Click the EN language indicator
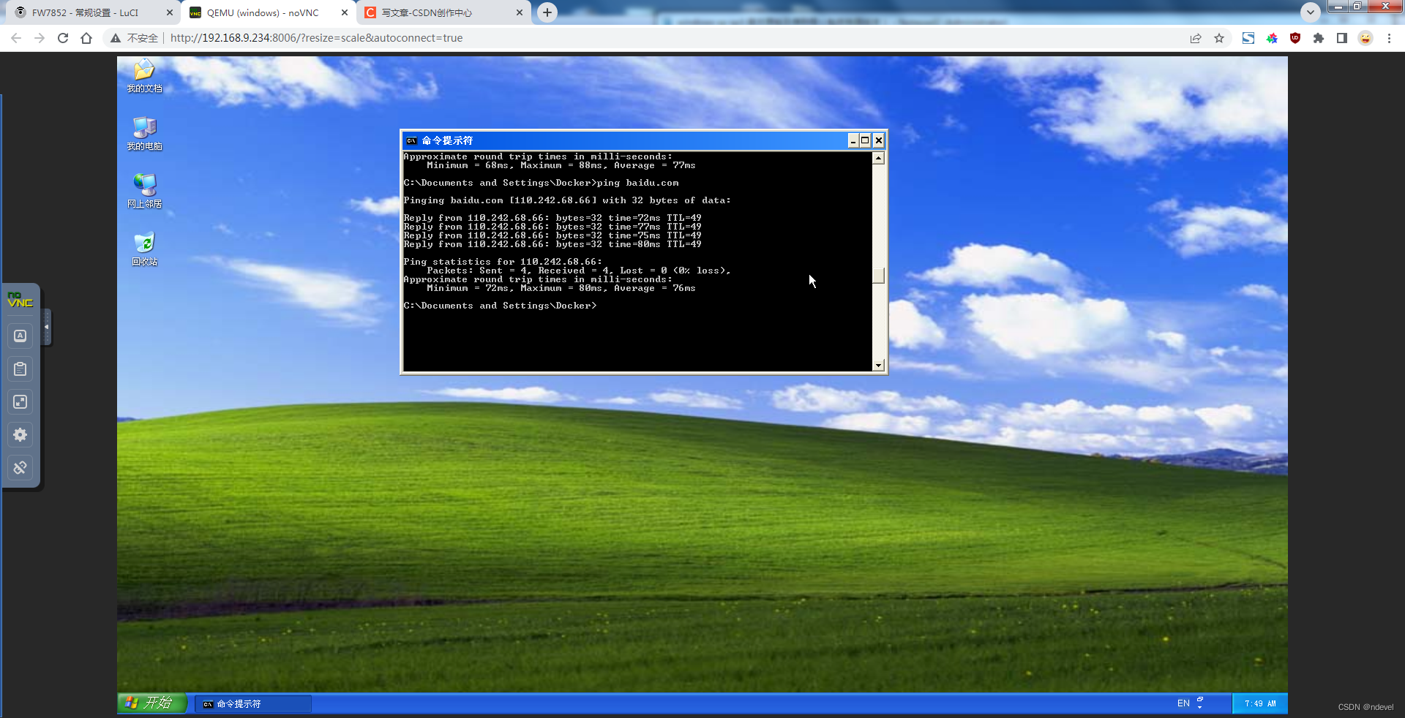Image resolution: width=1405 pixels, height=718 pixels. (x=1183, y=703)
